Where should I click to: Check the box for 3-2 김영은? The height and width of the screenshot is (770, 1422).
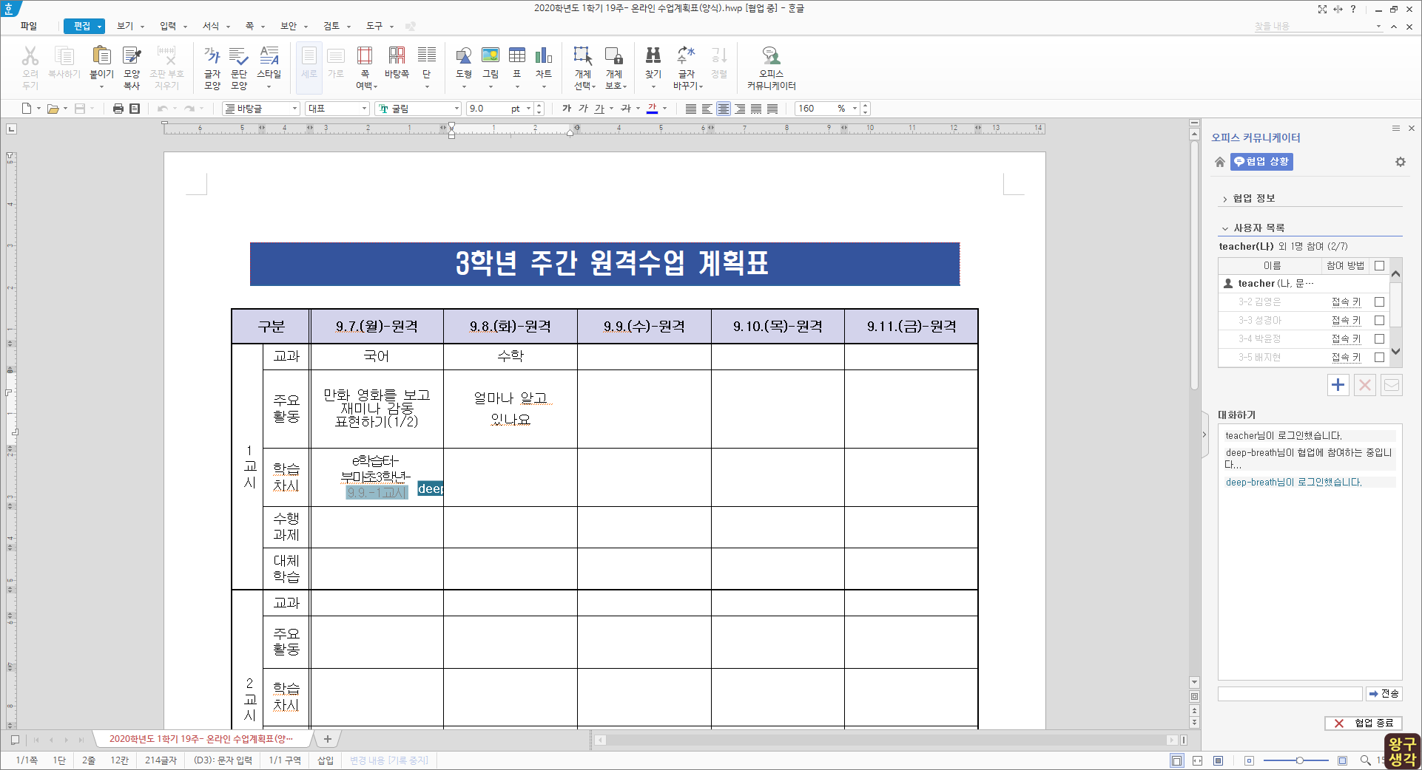tap(1379, 301)
